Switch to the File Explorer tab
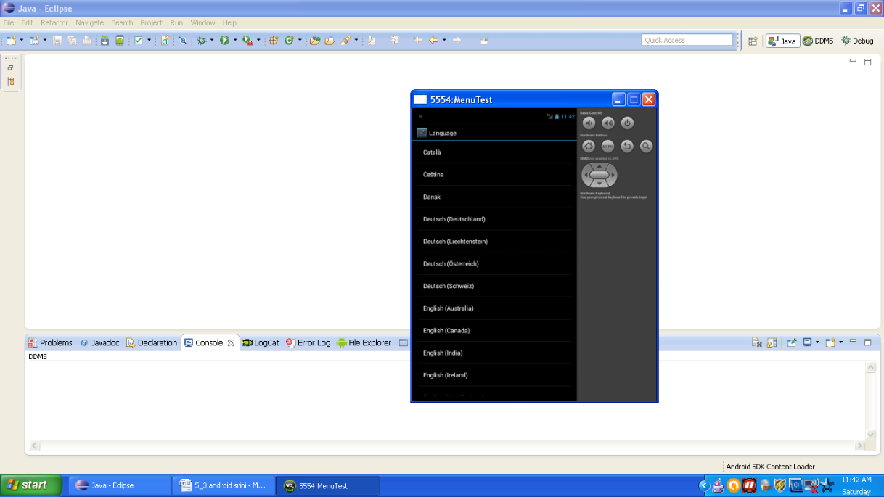Screen dimensions: 884x497 click(364, 342)
